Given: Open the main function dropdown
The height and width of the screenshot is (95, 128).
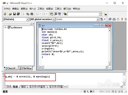Looking at the screenshot, I should point(98,19).
